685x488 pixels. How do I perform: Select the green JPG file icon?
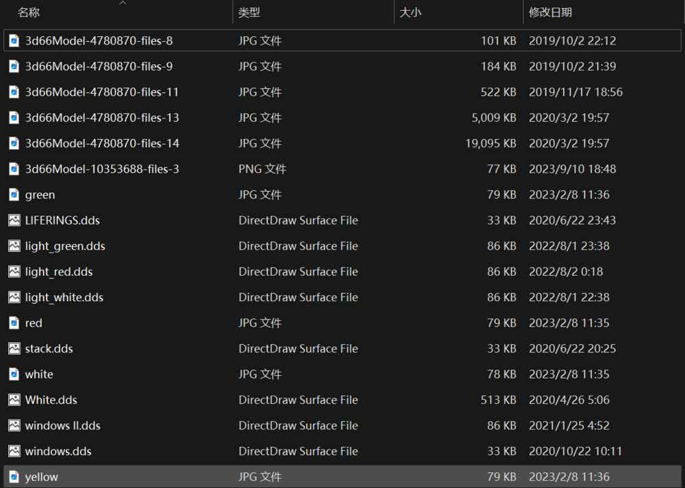14,195
